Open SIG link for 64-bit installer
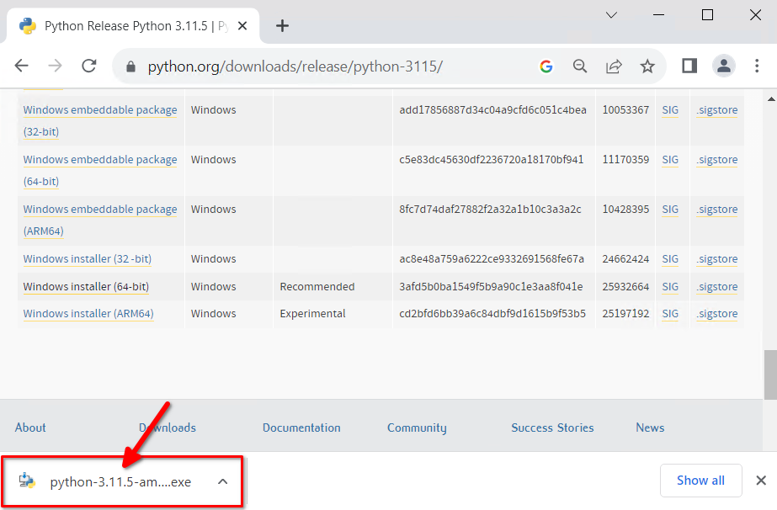The width and height of the screenshot is (777, 510). pyautogui.click(x=670, y=286)
